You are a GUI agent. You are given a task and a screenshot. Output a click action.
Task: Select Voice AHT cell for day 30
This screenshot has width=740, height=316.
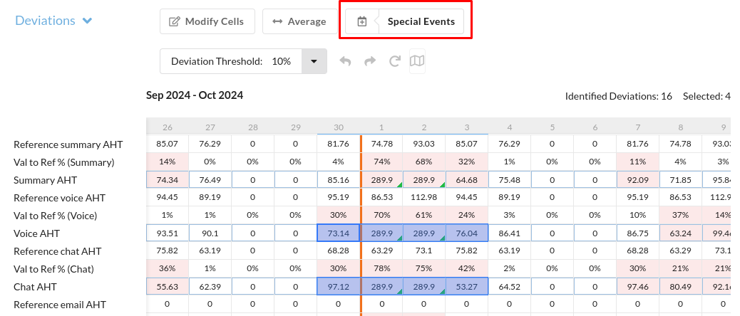click(x=339, y=233)
